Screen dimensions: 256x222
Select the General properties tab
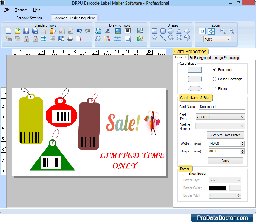click(x=181, y=57)
